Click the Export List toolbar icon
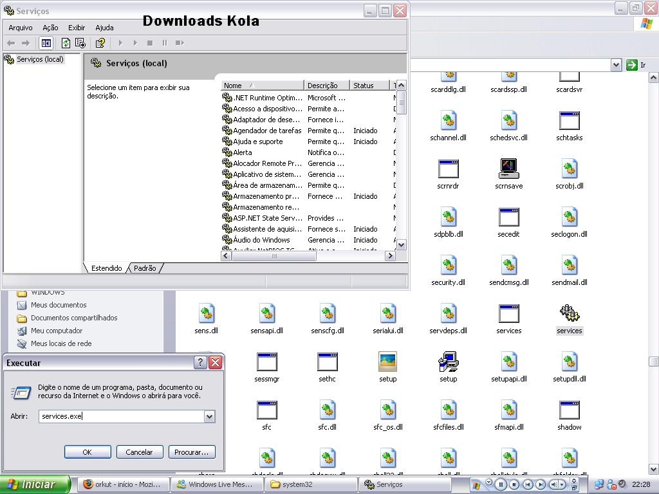This screenshot has height=494, width=659. [80, 43]
